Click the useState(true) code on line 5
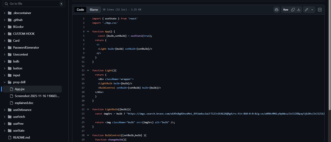331x142 pixels. (141, 36)
